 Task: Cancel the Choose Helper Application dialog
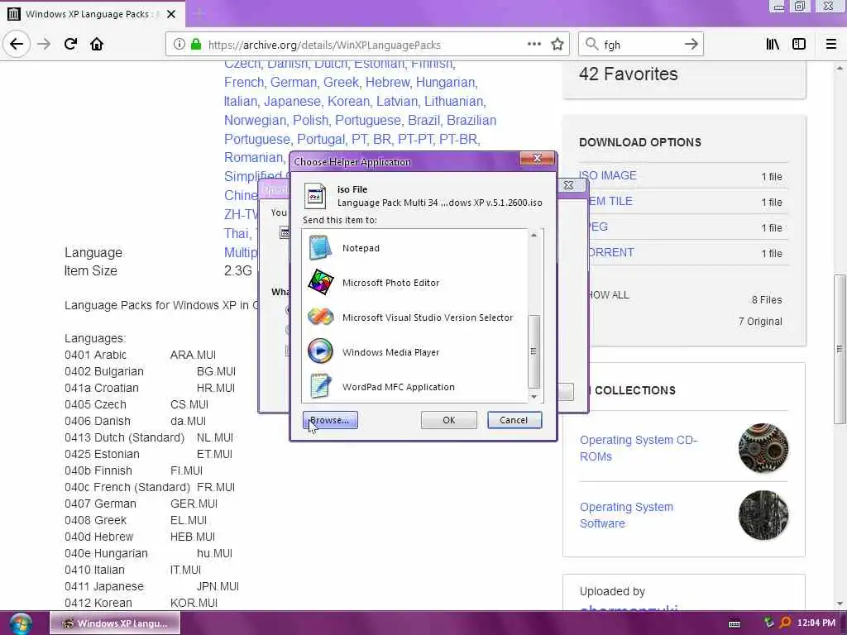point(514,419)
